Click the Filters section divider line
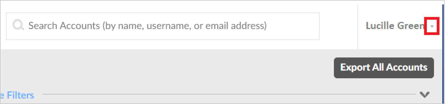This screenshot has width=445, height=104. click(x=229, y=94)
